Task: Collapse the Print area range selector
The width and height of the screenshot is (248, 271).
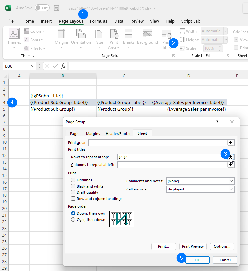Action: 231,143
